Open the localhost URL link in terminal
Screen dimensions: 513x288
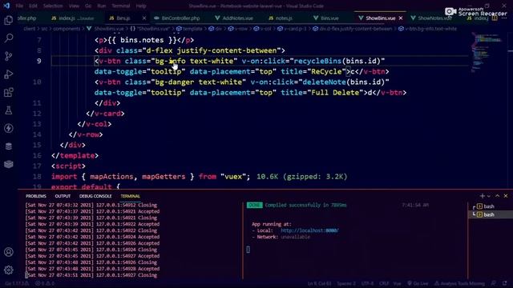[309, 230]
